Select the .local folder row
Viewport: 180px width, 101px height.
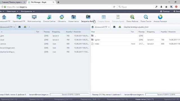point(45,40)
